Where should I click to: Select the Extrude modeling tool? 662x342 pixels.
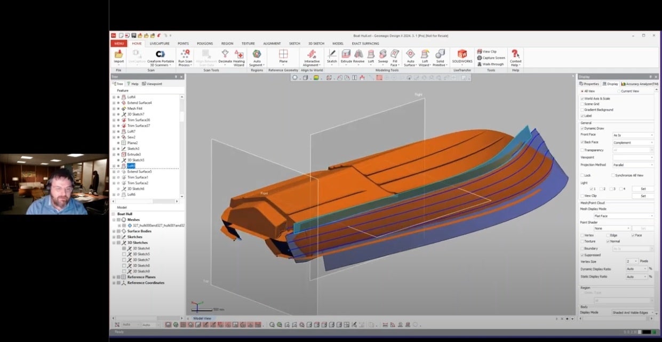pyautogui.click(x=346, y=56)
